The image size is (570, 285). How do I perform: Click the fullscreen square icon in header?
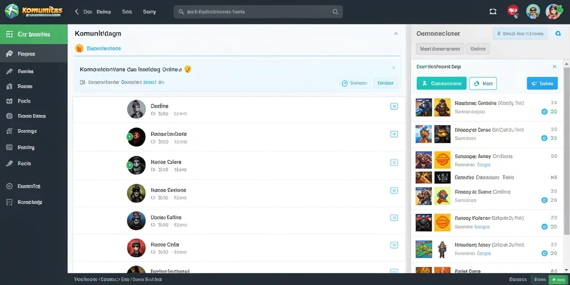click(493, 12)
